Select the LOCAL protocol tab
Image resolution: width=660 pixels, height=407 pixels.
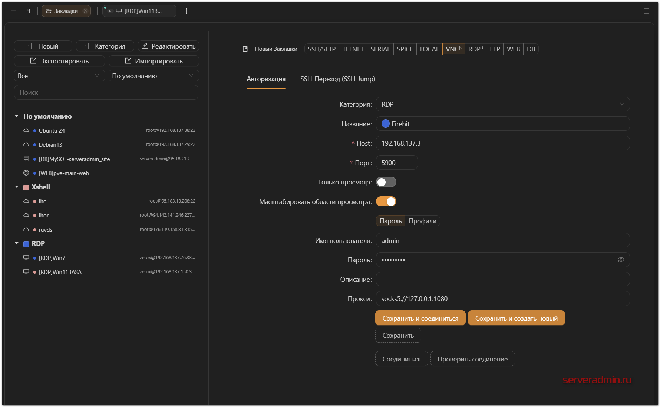point(429,49)
